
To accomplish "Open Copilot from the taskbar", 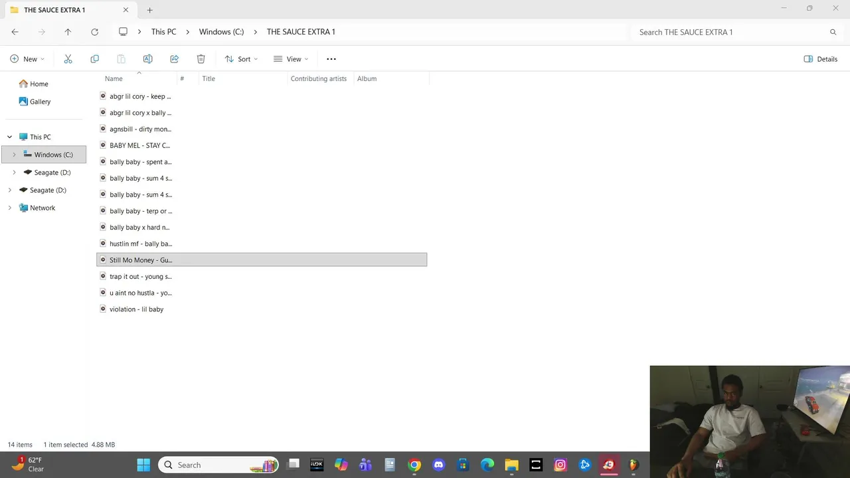I will click(x=341, y=465).
